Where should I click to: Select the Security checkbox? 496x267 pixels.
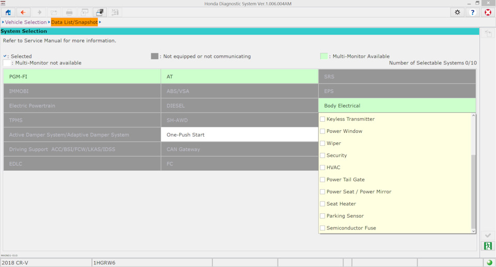click(x=322, y=155)
